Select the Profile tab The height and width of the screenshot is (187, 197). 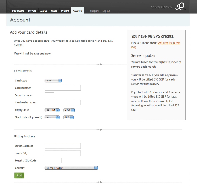65,11
